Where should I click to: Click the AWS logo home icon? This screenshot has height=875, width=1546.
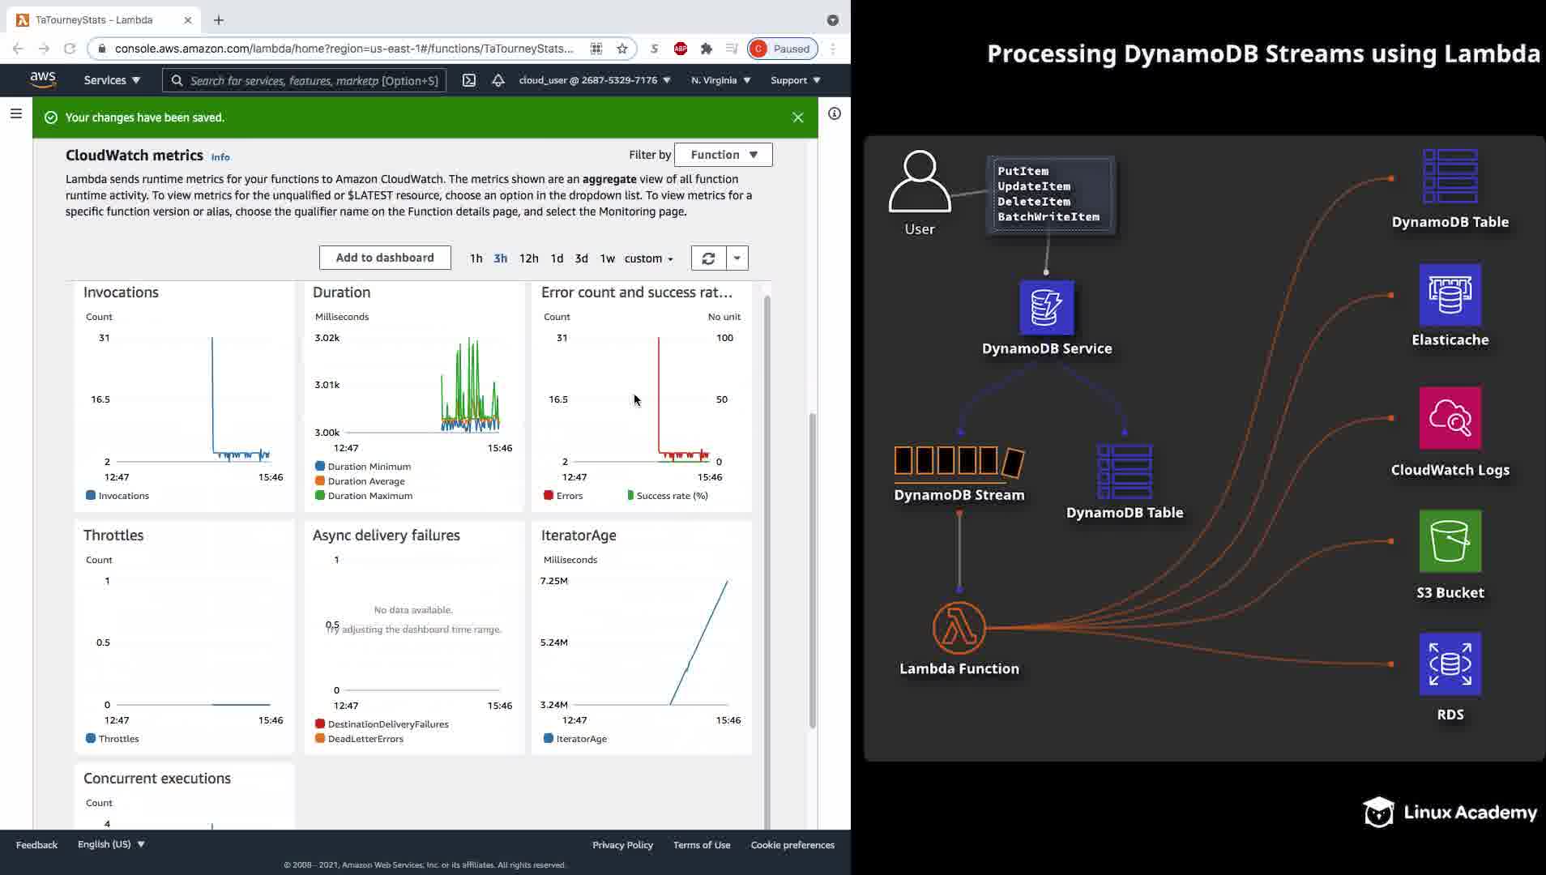(43, 79)
